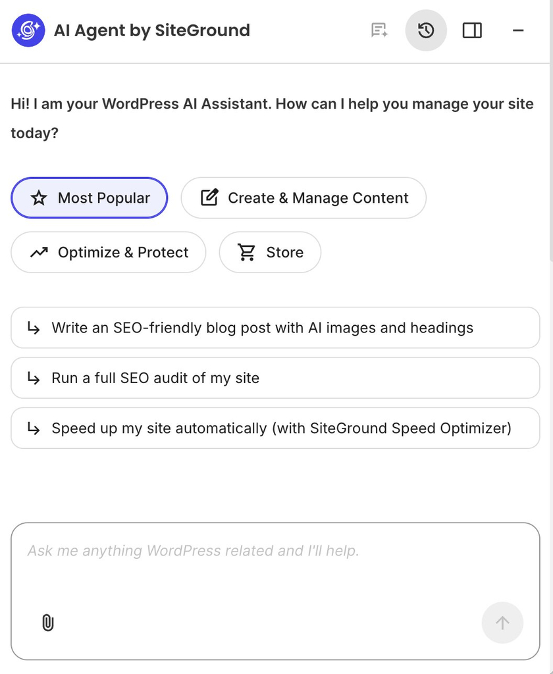Select the Most Popular category tab

pyautogui.click(x=89, y=197)
